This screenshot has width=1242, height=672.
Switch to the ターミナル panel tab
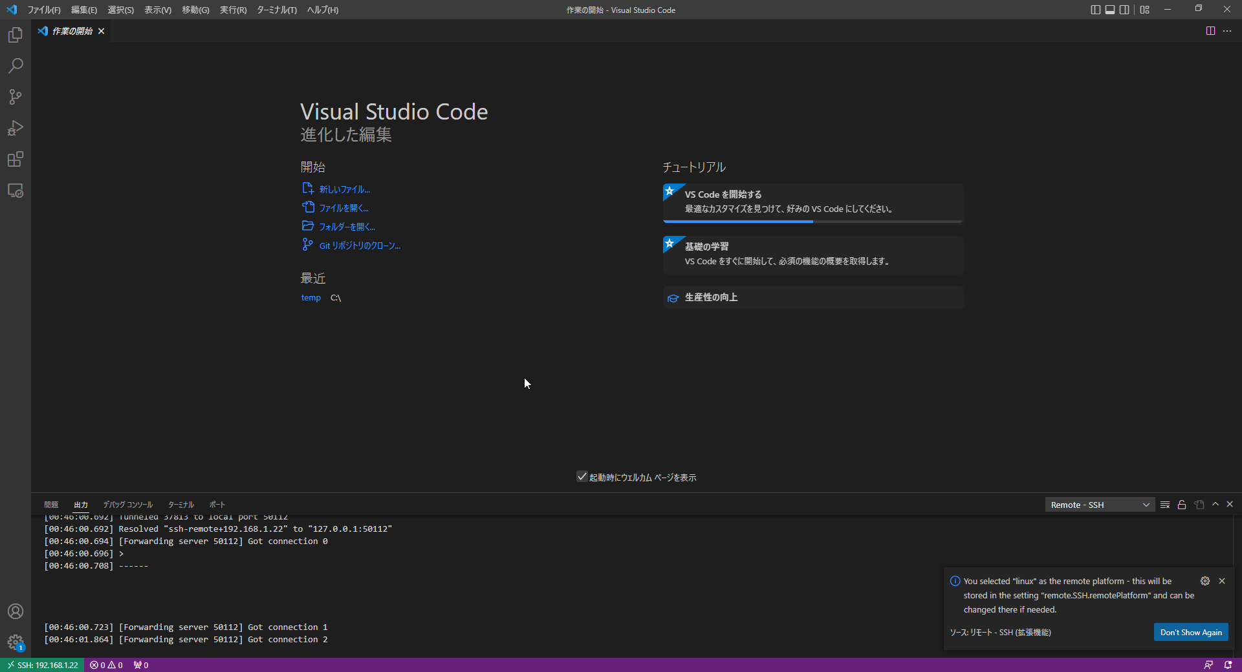[181, 505]
